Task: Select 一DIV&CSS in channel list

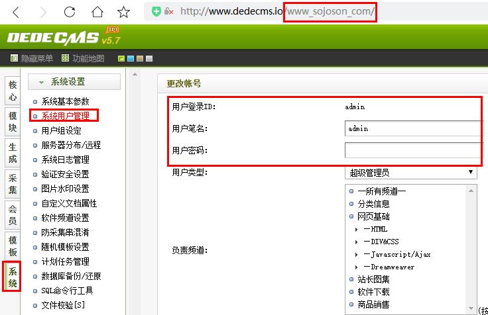Action: coord(381,242)
